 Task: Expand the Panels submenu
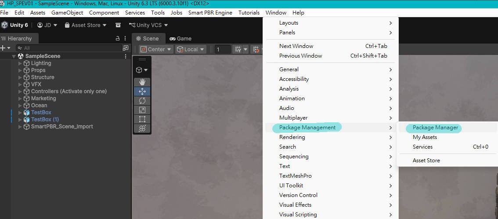(x=330, y=33)
